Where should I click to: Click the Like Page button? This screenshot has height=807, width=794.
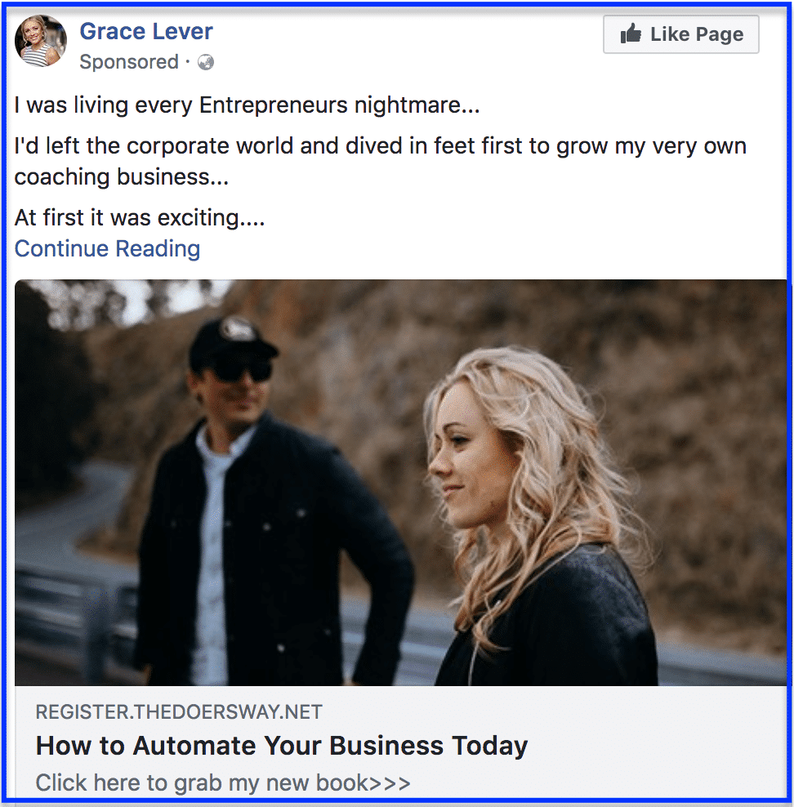[x=680, y=34]
